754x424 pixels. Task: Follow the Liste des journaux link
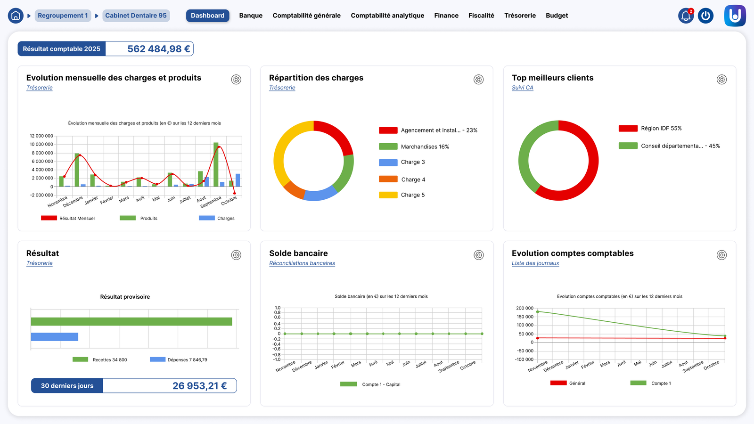coord(535,263)
